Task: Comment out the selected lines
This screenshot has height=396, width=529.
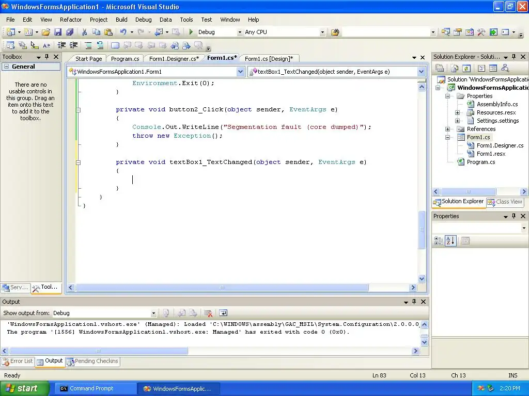Action: (x=88, y=45)
